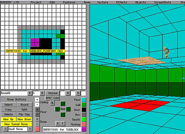Click the left Climb direction square

[x=57, y=109]
